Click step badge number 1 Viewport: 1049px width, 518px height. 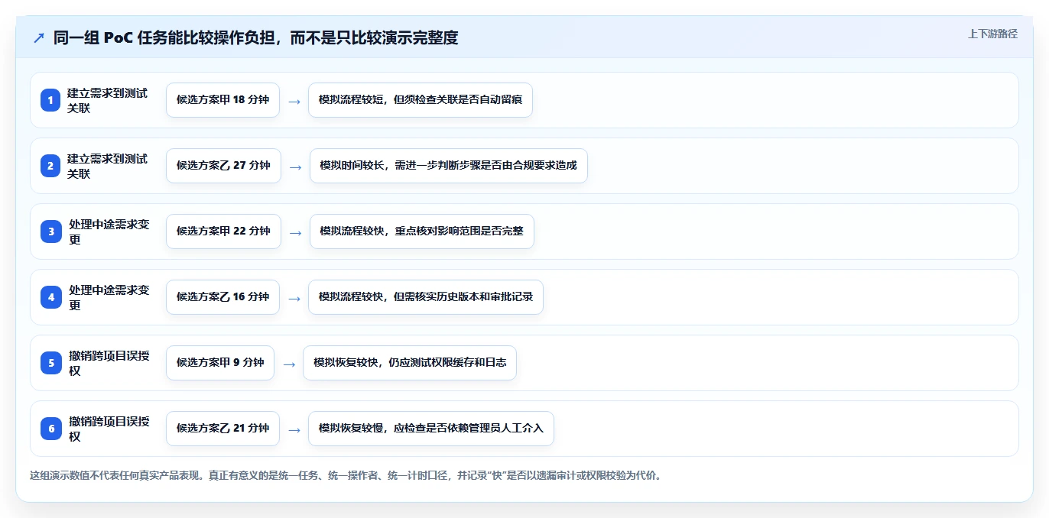pyautogui.click(x=50, y=100)
